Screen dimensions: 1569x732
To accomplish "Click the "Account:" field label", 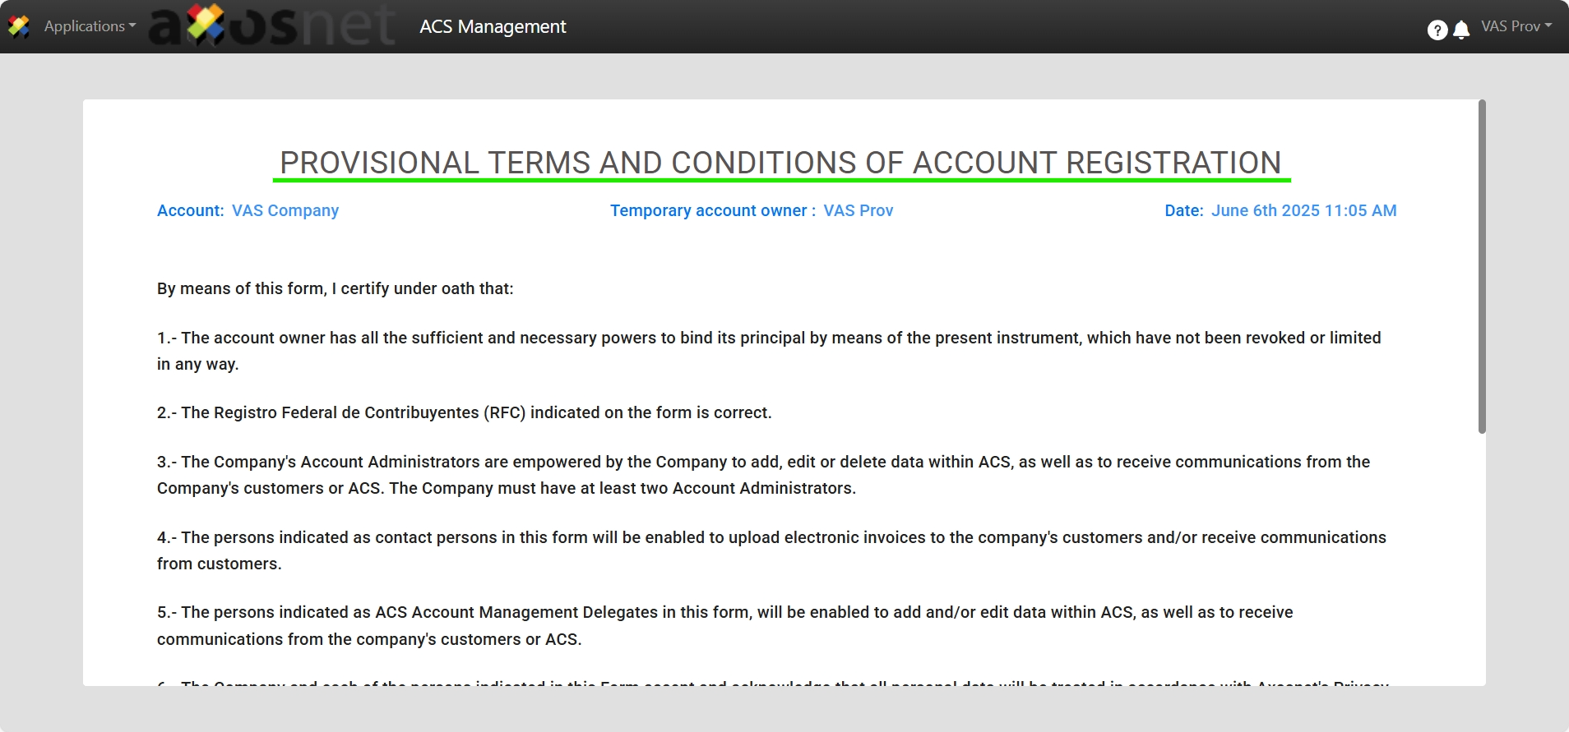I will pos(190,210).
